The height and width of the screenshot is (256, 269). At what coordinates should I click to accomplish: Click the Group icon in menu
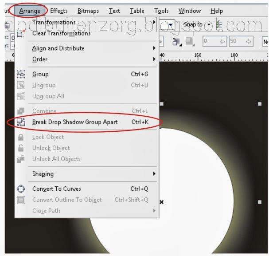(21, 74)
